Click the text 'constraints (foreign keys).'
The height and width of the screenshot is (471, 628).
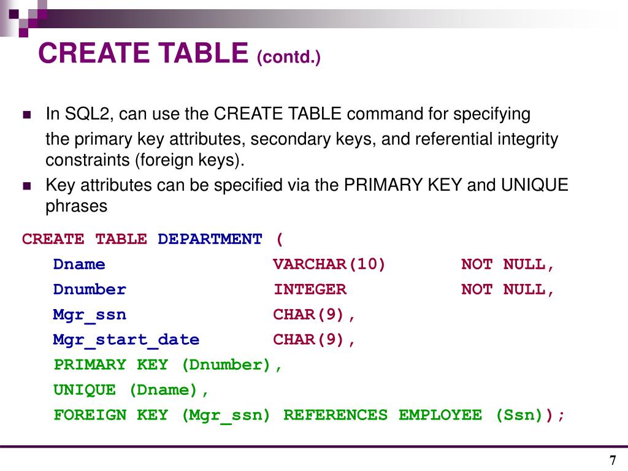145,161
